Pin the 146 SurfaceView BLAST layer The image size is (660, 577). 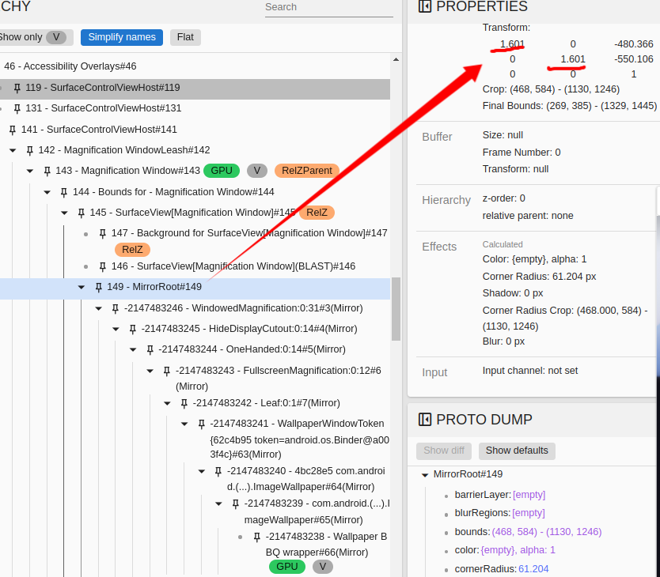pyautogui.click(x=103, y=266)
